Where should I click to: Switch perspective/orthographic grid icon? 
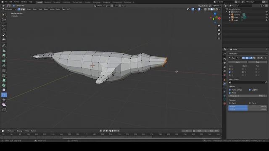[219, 39]
